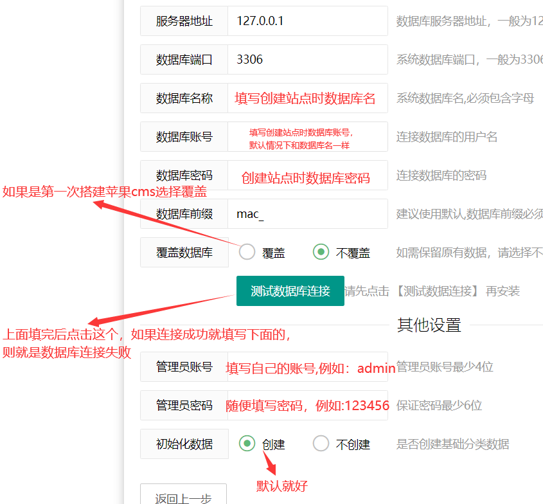
Task: Select the 覆盖 radio button
Action: 247,252
